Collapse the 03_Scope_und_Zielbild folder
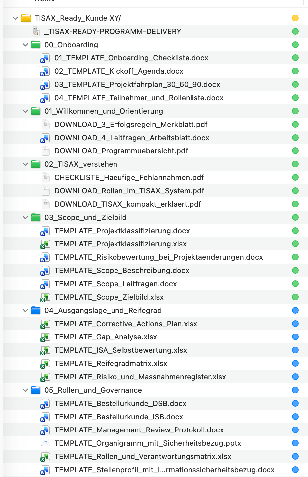The image size is (308, 477). [x=25, y=217]
